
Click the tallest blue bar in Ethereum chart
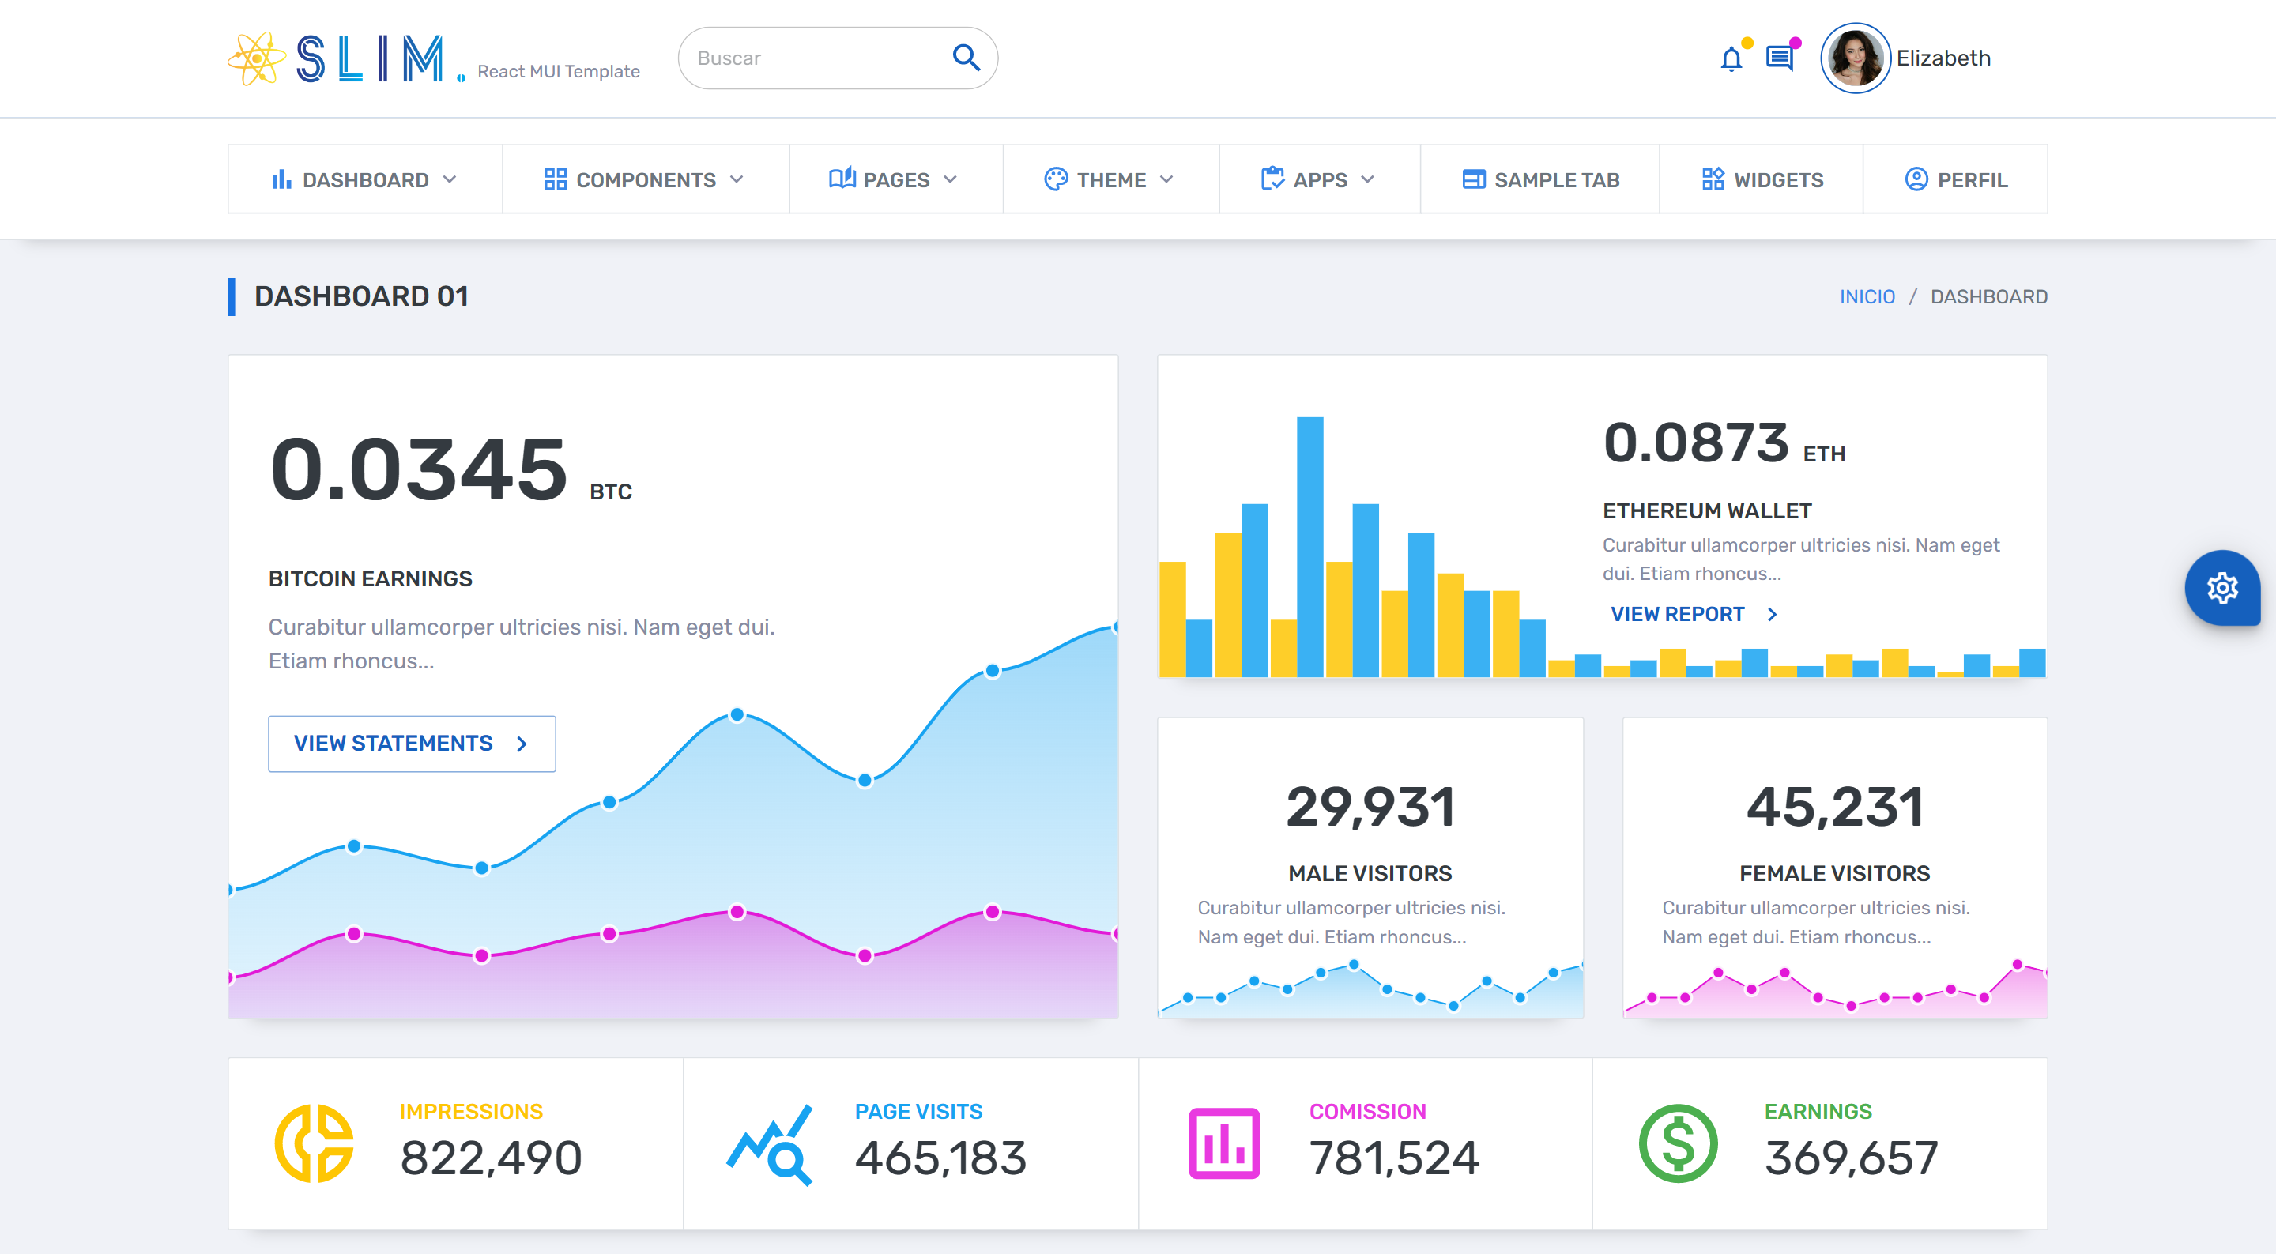pyautogui.click(x=1309, y=547)
